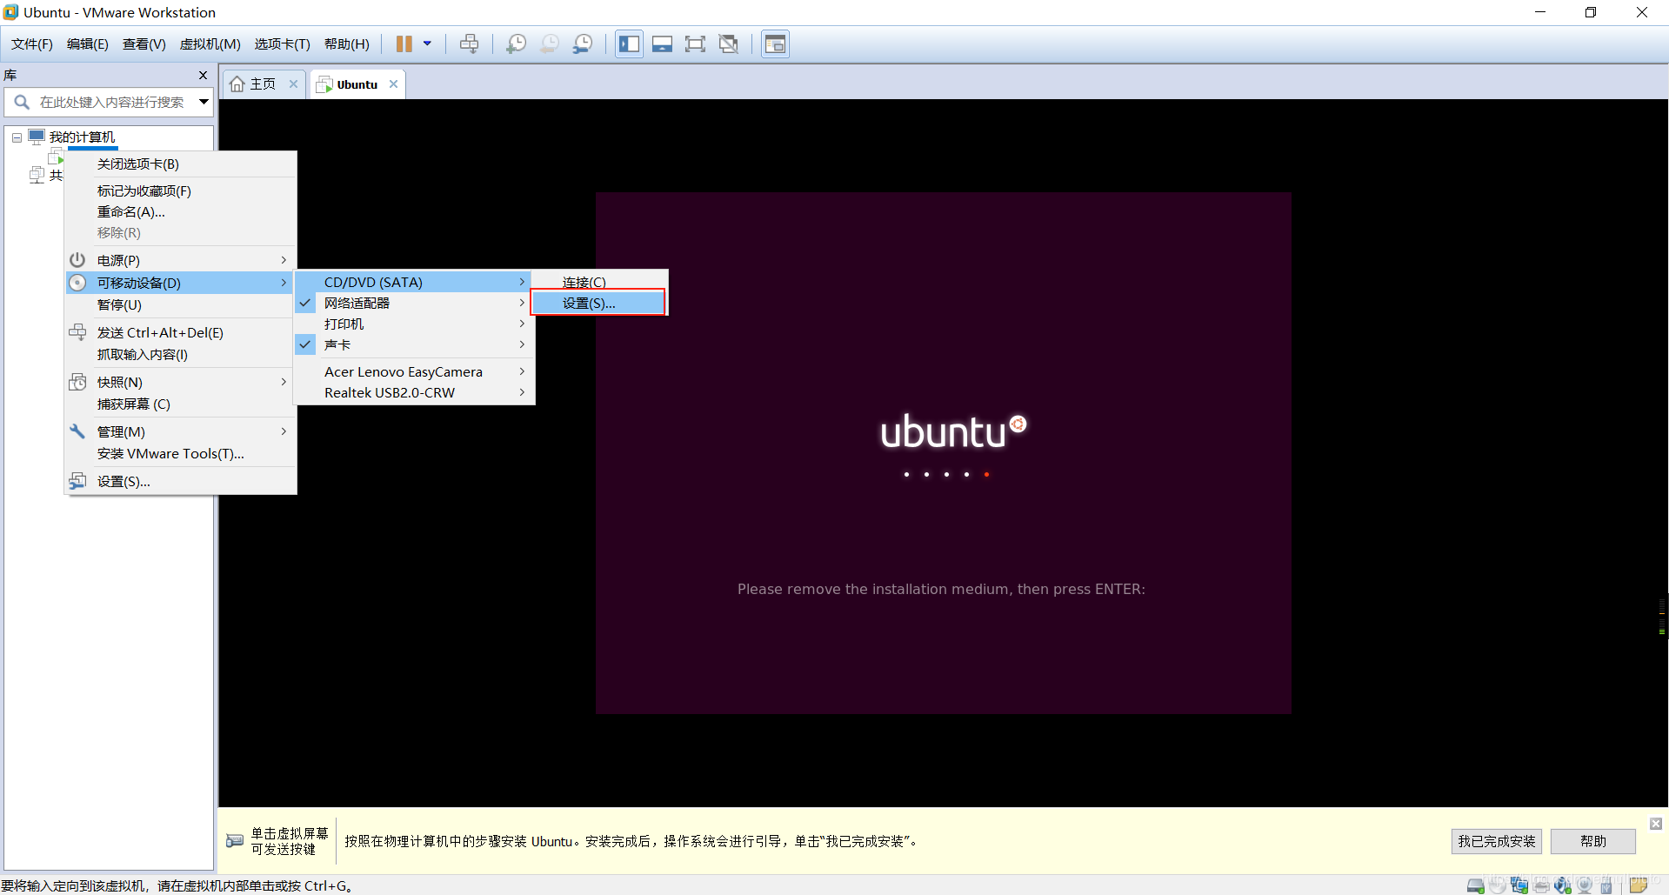The height and width of the screenshot is (895, 1669).
Task: Switch to the 主页 tab
Action: point(264,84)
